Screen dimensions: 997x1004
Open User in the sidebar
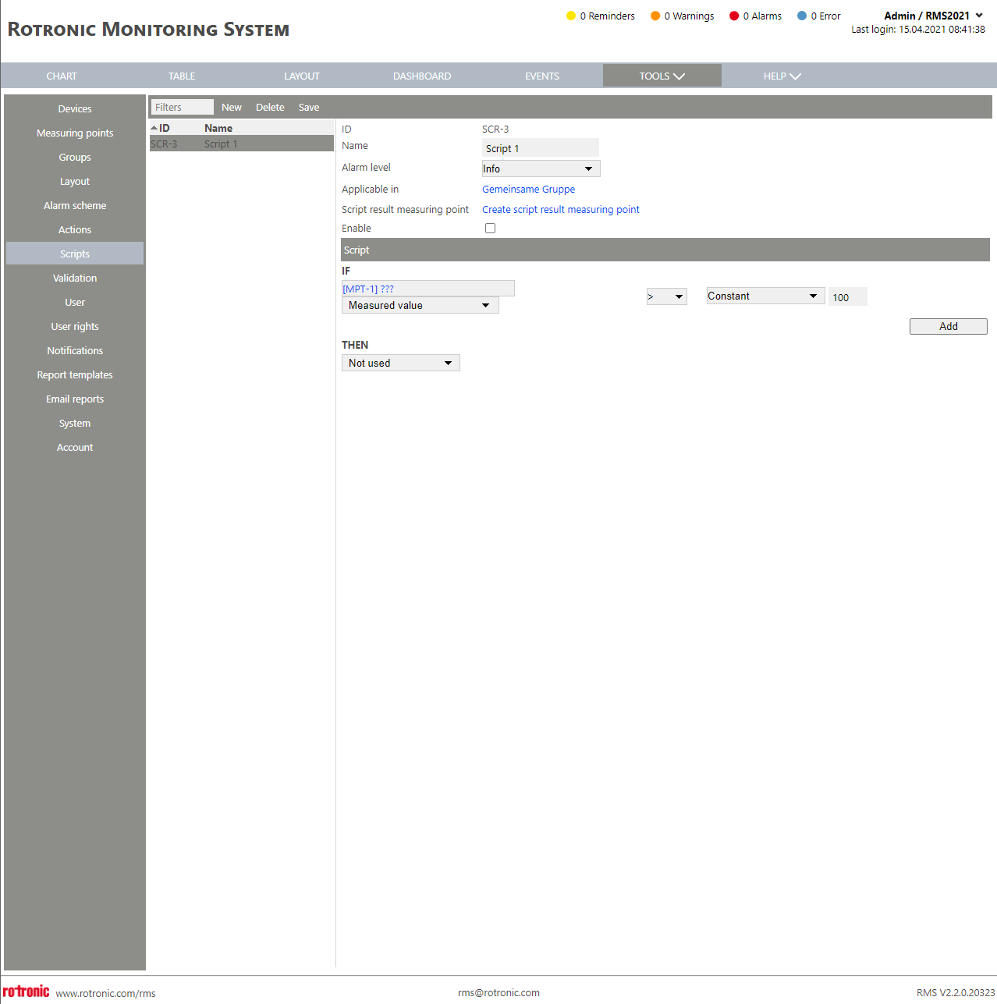pos(75,303)
